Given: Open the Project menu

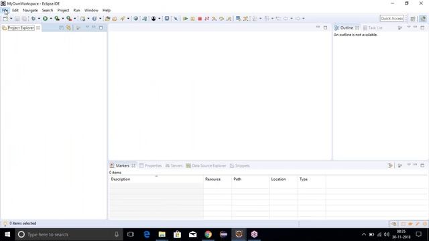Looking at the screenshot, I should [63, 10].
